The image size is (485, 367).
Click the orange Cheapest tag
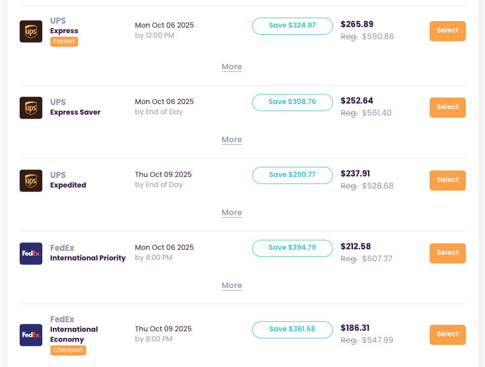tap(68, 350)
